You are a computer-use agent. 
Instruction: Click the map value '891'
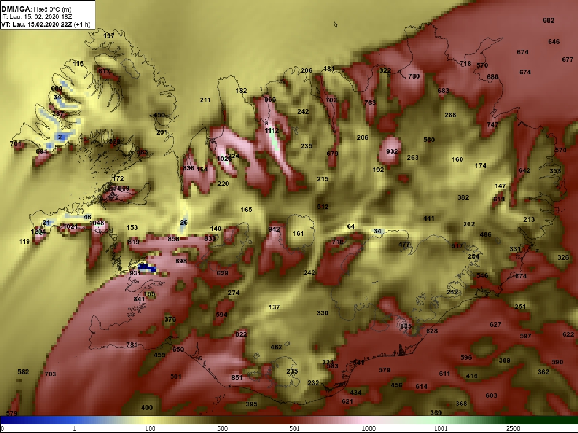click(42, 151)
